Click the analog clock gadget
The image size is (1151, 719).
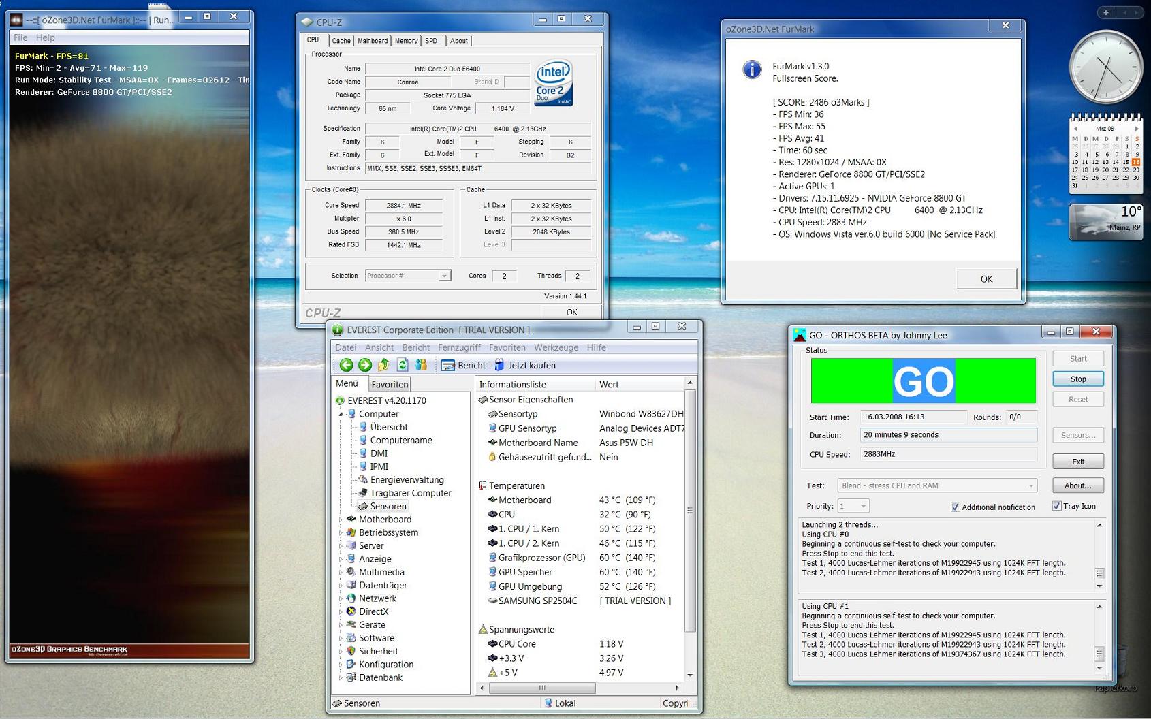(x=1105, y=67)
